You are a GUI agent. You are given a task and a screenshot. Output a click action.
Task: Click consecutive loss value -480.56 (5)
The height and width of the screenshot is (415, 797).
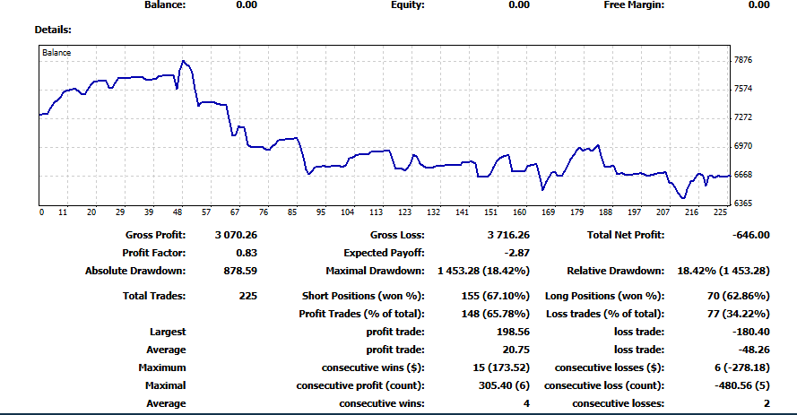click(x=741, y=385)
